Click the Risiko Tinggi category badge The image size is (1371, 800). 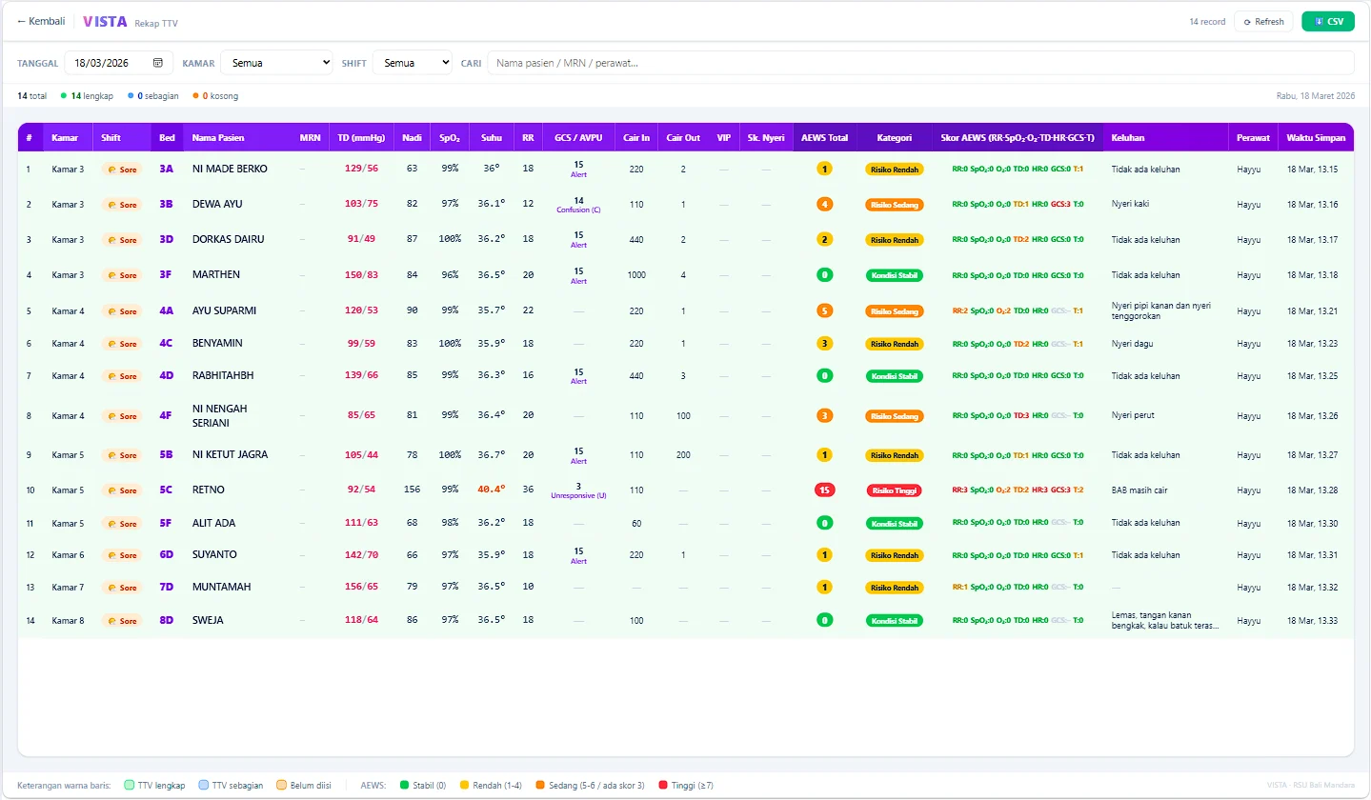(894, 490)
